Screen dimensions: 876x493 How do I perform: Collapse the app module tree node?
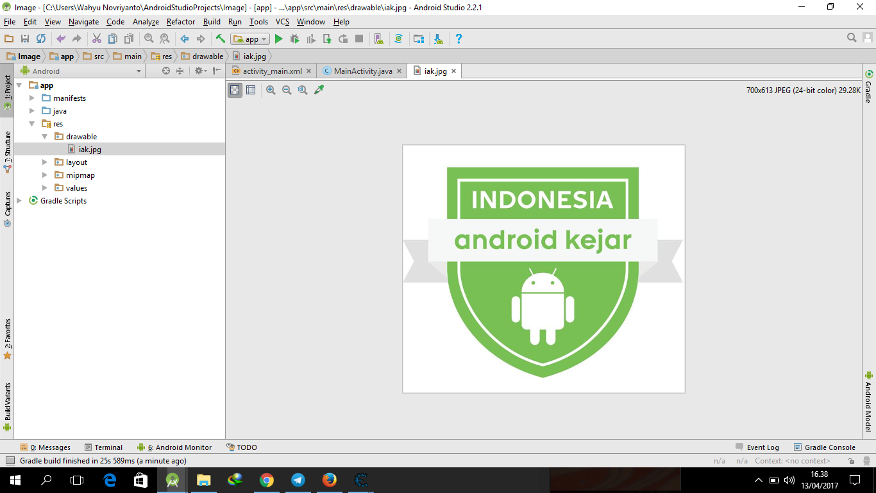pos(19,85)
